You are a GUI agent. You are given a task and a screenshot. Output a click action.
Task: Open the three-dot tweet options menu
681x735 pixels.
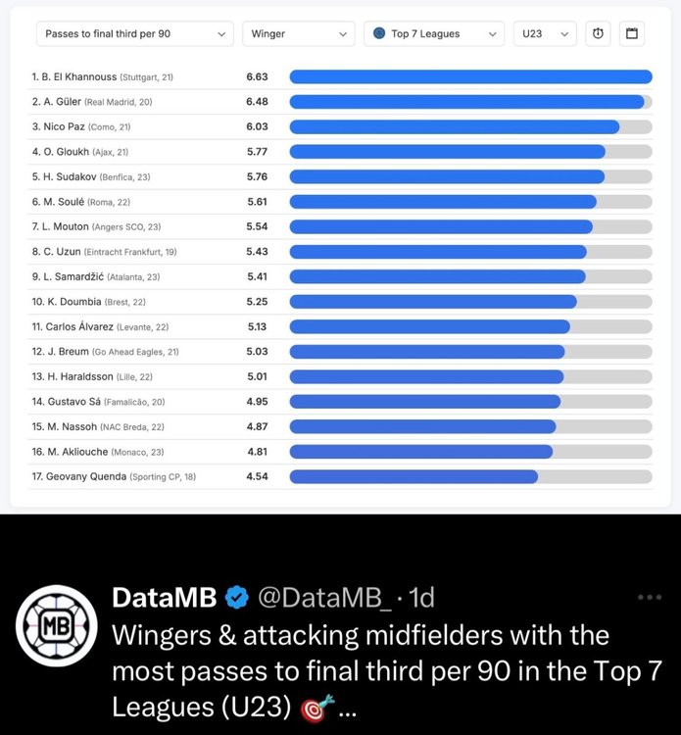[x=650, y=597]
